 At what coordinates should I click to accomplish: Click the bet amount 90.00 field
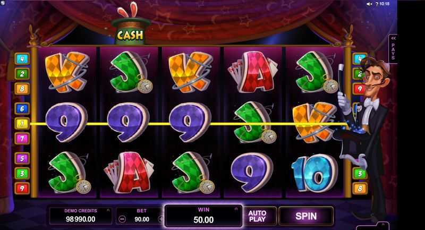[142, 219]
